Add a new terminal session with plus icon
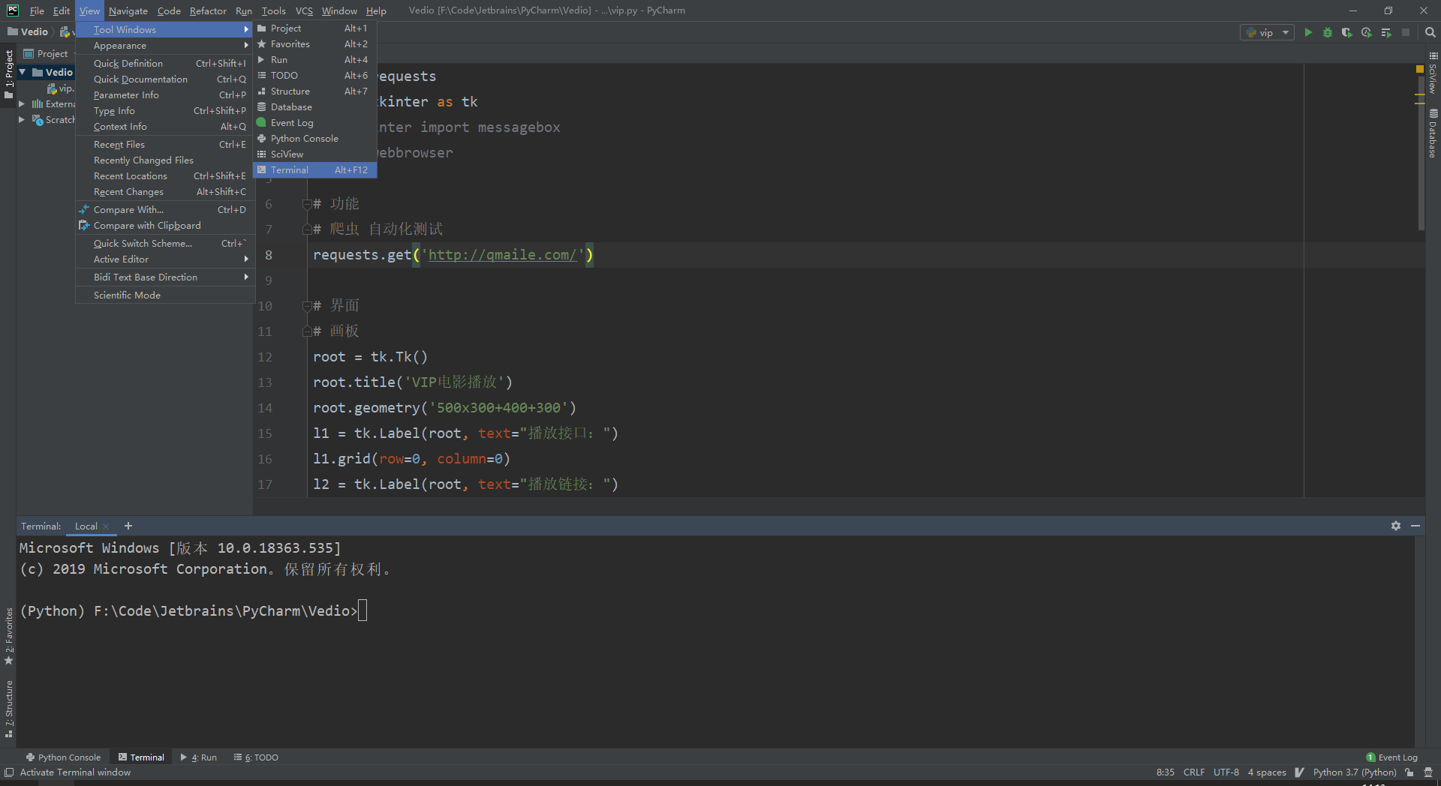The width and height of the screenshot is (1441, 786). 128,526
